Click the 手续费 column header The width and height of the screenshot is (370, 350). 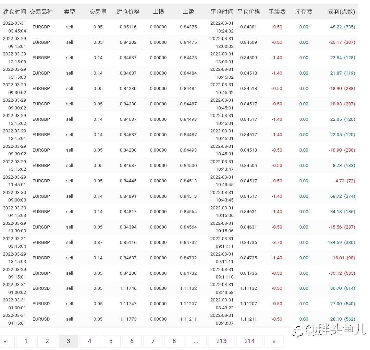pos(277,12)
